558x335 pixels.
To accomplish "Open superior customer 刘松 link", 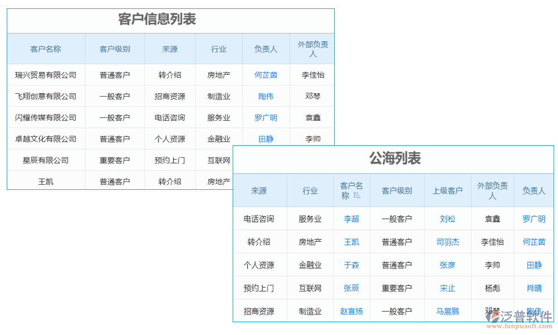I will 448,219.
